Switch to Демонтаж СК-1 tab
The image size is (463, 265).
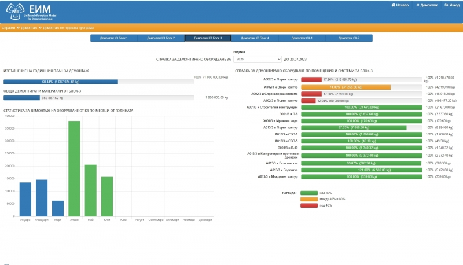[302, 38]
